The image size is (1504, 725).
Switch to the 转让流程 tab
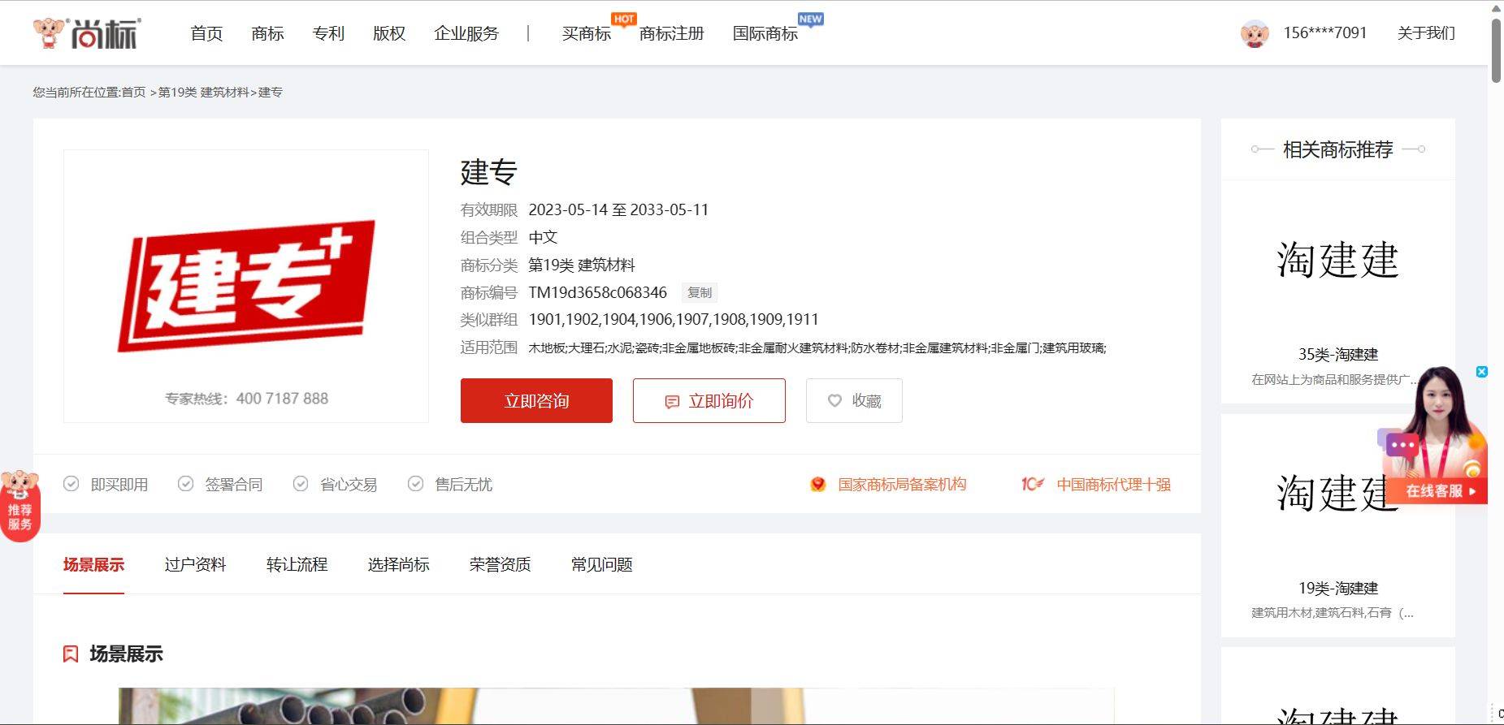click(297, 564)
